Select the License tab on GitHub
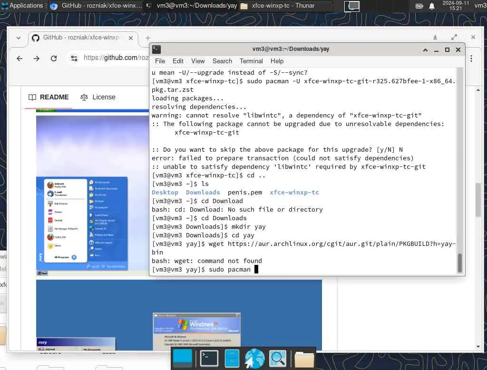Screen dimensions: 487x370 coord(98,97)
